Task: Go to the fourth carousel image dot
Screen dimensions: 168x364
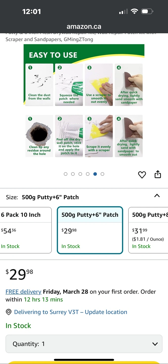Action: point(88,174)
